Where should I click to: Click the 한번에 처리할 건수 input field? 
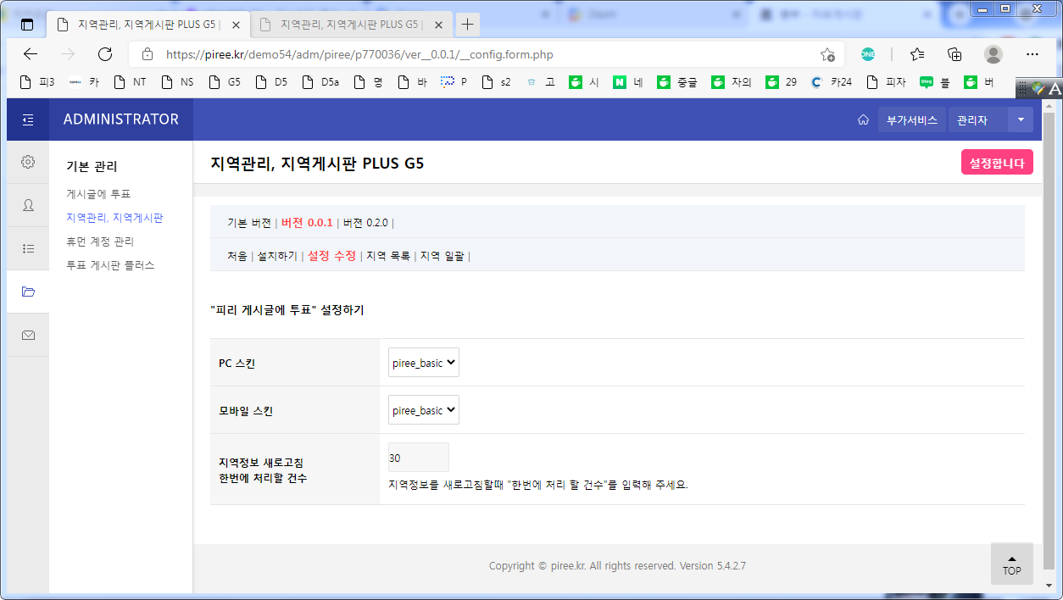click(418, 458)
